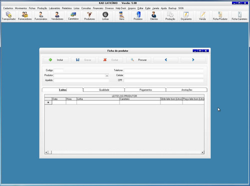Close the Ficha do produtor window
This screenshot has height=186, width=250.
pyautogui.click(x=206, y=50)
